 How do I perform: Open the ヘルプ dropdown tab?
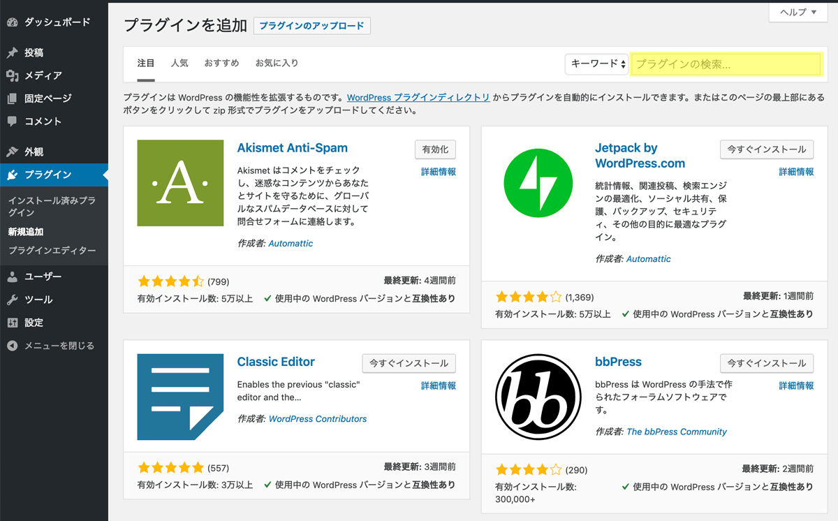point(797,12)
